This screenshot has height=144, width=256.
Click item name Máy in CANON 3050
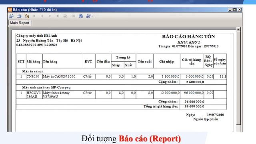point(59,76)
